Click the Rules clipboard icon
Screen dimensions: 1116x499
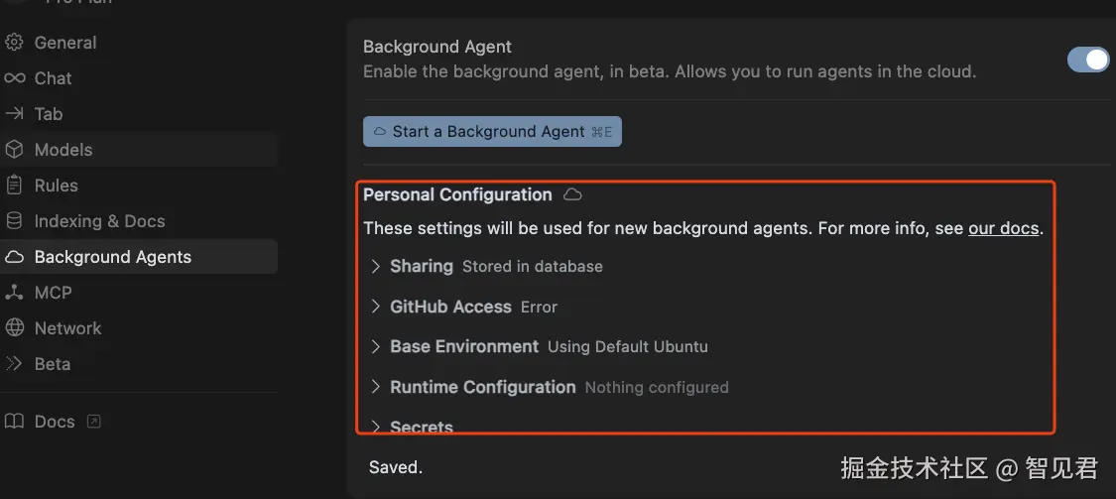point(14,186)
